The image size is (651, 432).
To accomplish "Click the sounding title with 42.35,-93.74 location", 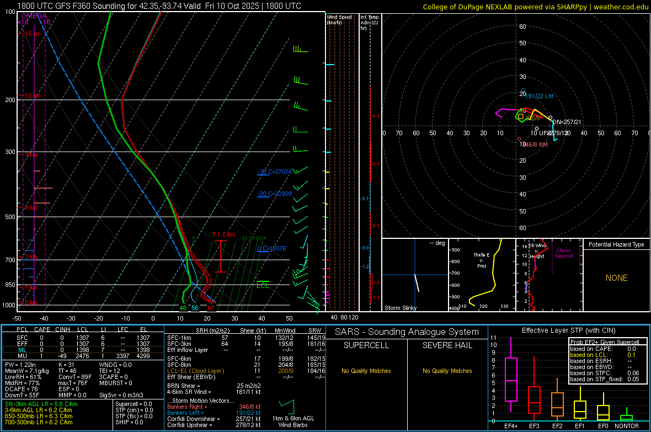I will (159, 6).
